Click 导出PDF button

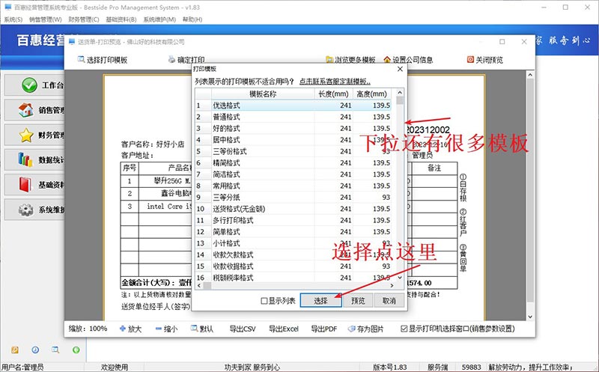click(324, 329)
